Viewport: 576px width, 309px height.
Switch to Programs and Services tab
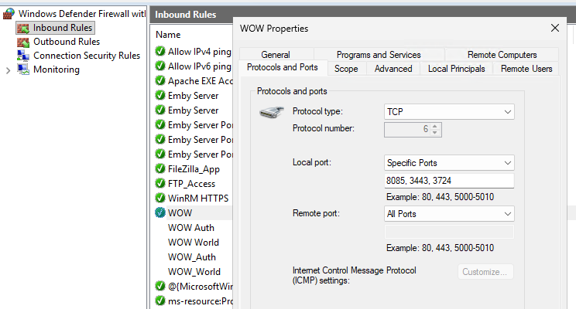click(x=379, y=55)
